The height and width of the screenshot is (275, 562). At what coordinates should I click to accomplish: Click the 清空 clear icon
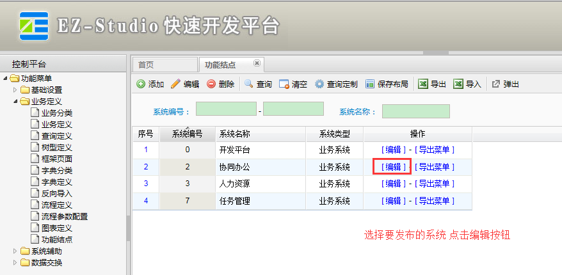(284, 84)
